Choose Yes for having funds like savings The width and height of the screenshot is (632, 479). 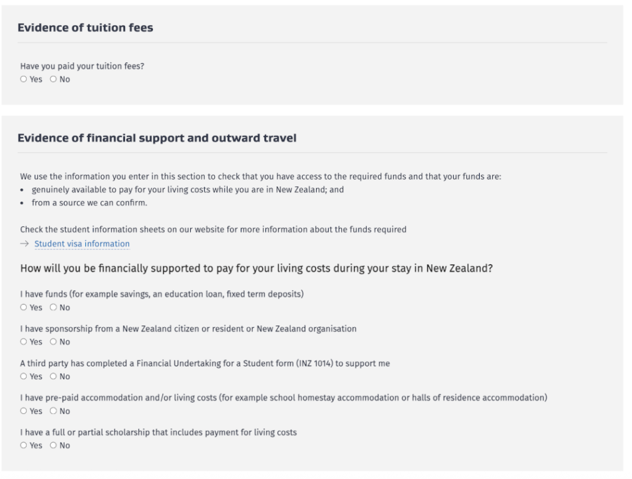tap(24, 308)
